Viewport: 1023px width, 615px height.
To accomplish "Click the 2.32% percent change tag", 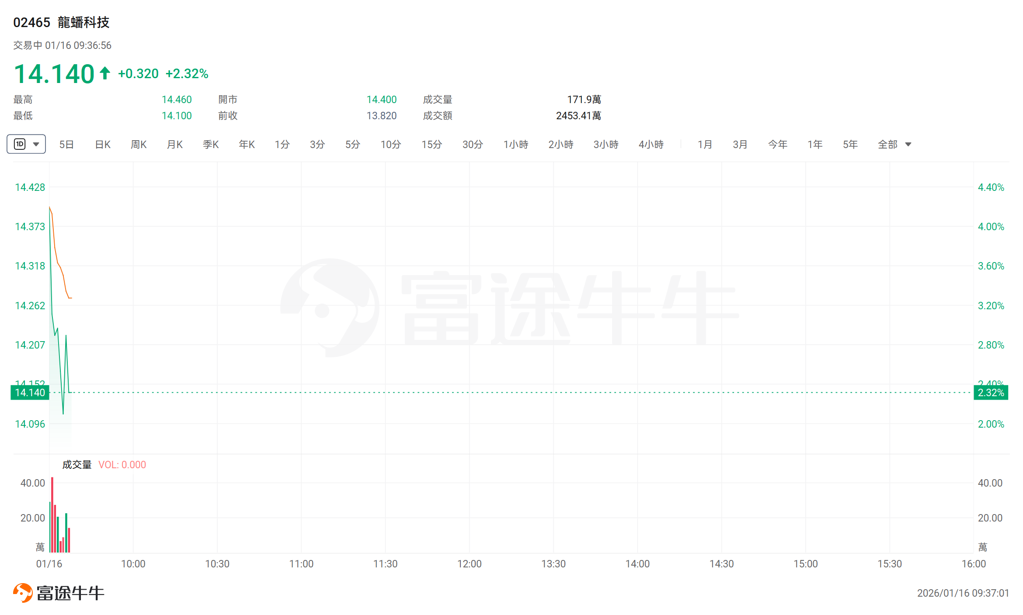I will click(x=991, y=392).
